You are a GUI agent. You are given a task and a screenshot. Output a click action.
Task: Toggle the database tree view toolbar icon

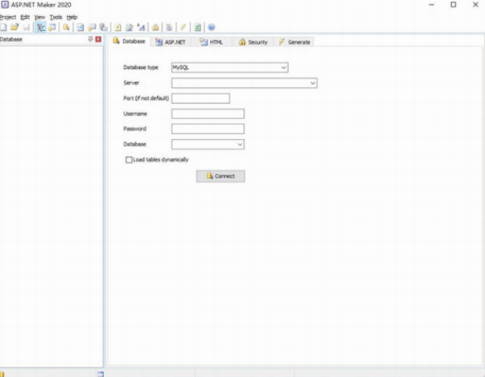(x=41, y=27)
